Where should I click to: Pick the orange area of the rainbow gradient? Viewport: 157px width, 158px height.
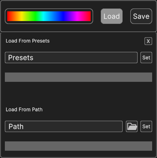pyautogui.click(x=15, y=16)
